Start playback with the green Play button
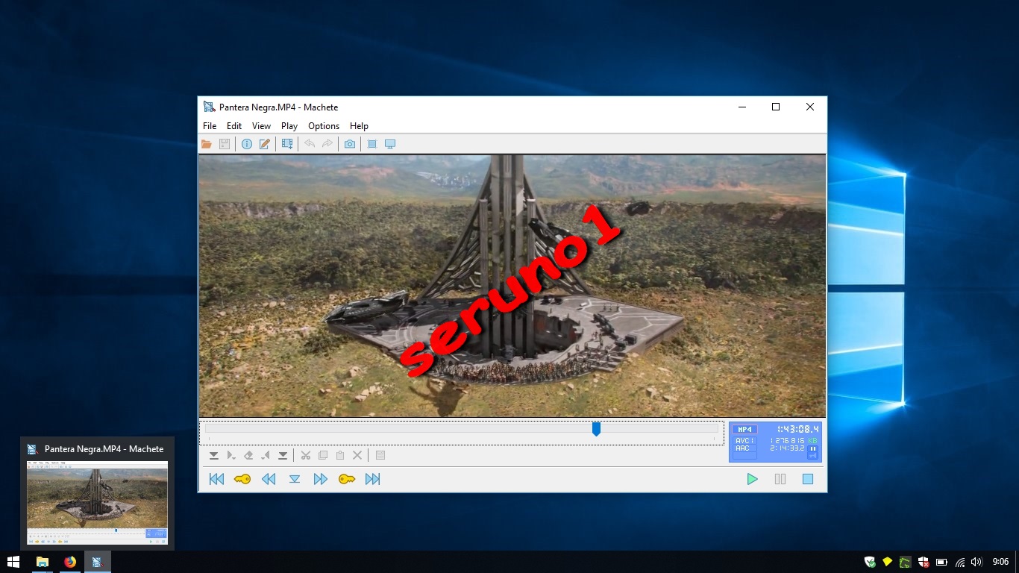This screenshot has height=573, width=1019. click(x=752, y=479)
